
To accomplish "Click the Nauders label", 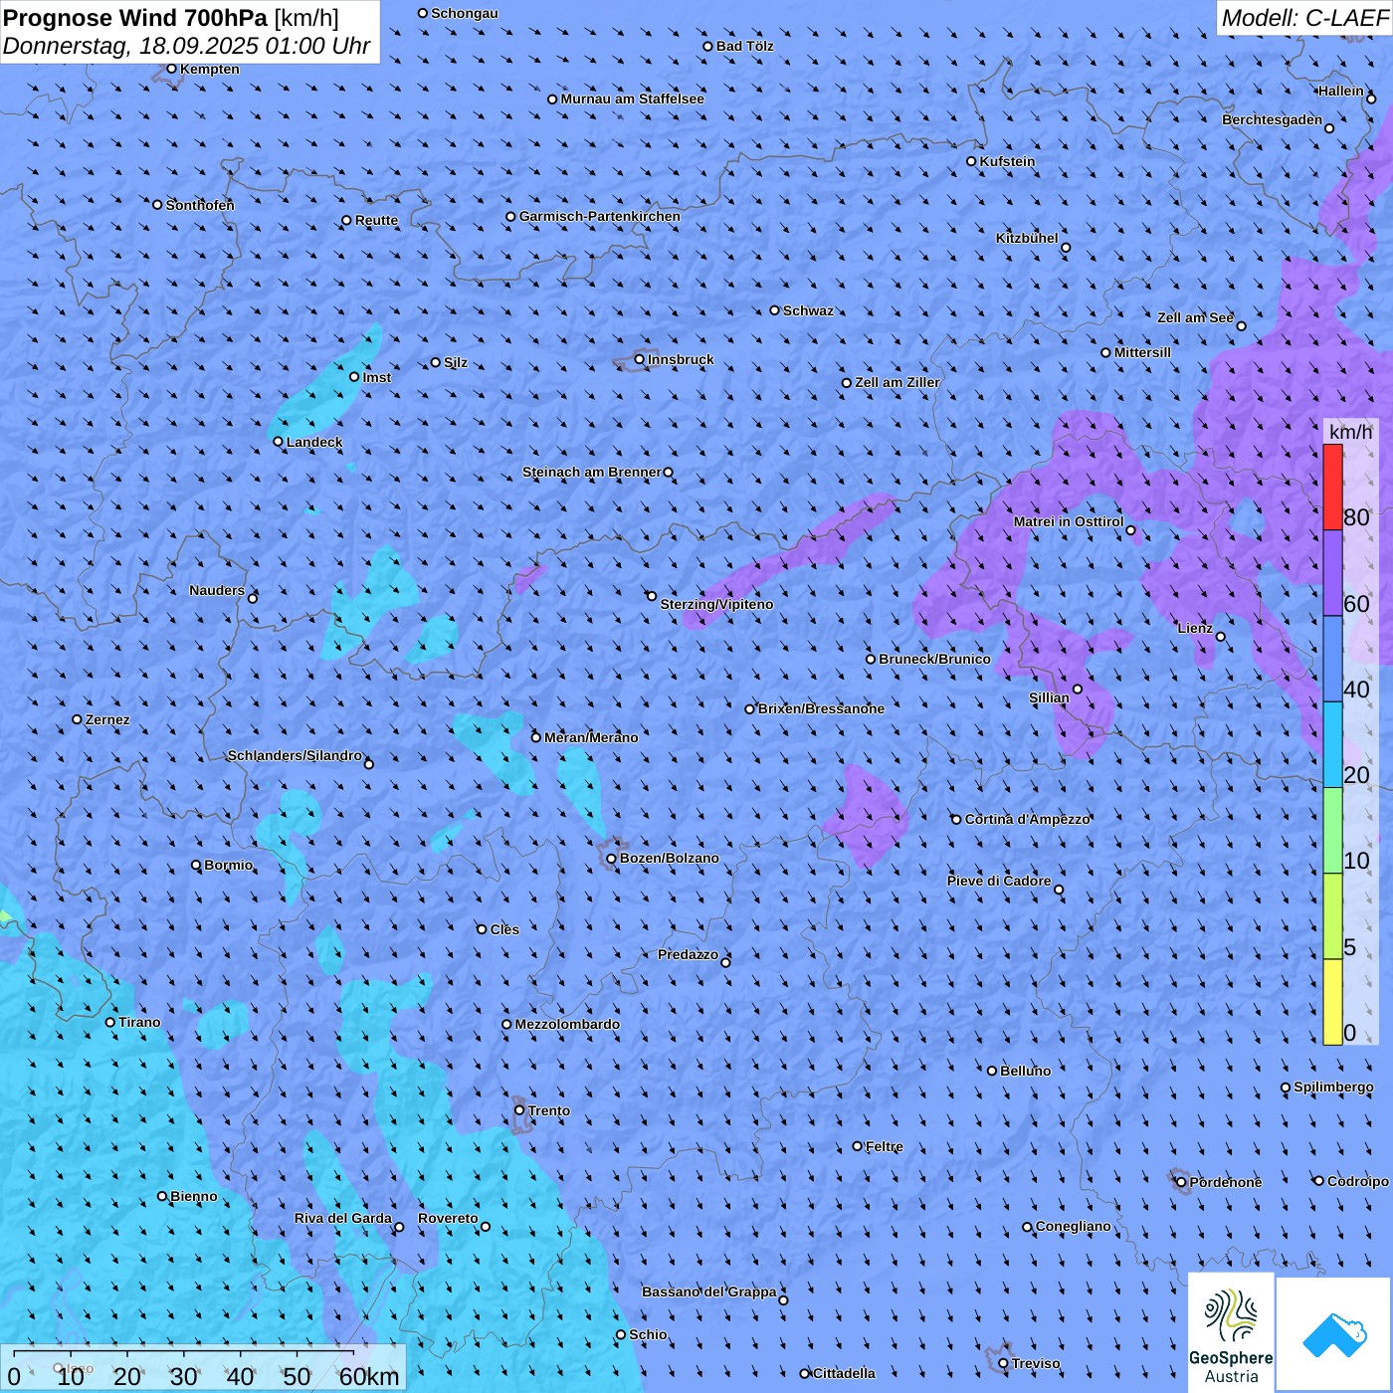I will 217,590.
